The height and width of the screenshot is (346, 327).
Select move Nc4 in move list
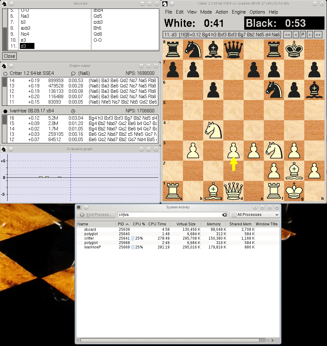[25, 34]
